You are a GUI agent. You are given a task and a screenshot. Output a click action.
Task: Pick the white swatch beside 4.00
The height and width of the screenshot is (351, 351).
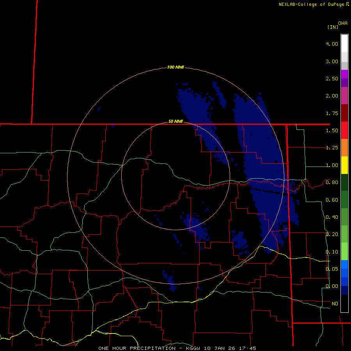point(344,44)
